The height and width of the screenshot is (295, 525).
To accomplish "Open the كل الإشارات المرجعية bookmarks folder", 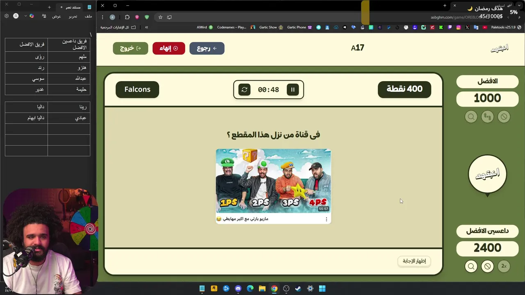I will (118, 27).
